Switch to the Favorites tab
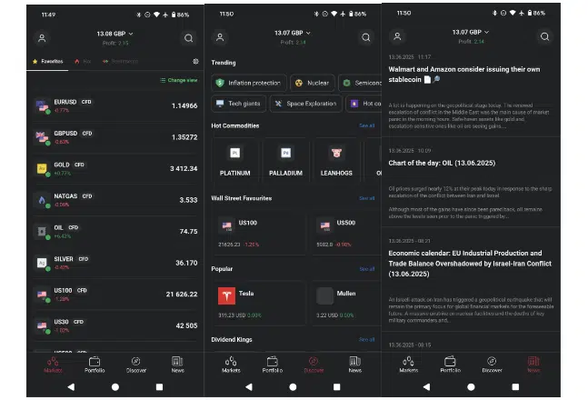This screenshot has width=588, height=400. (48, 62)
